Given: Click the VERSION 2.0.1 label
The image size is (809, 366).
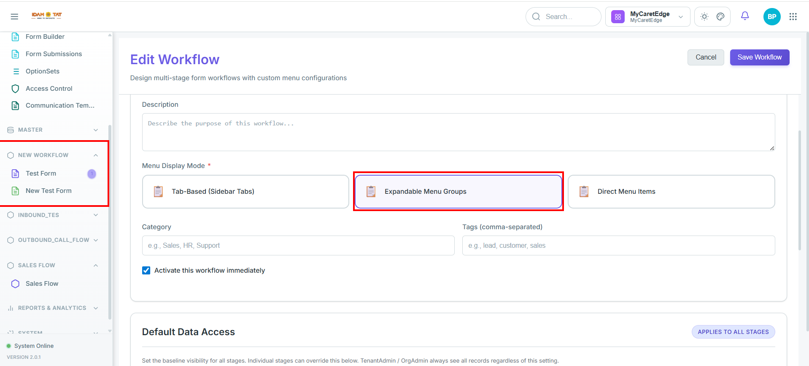Looking at the screenshot, I should [x=24, y=357].
